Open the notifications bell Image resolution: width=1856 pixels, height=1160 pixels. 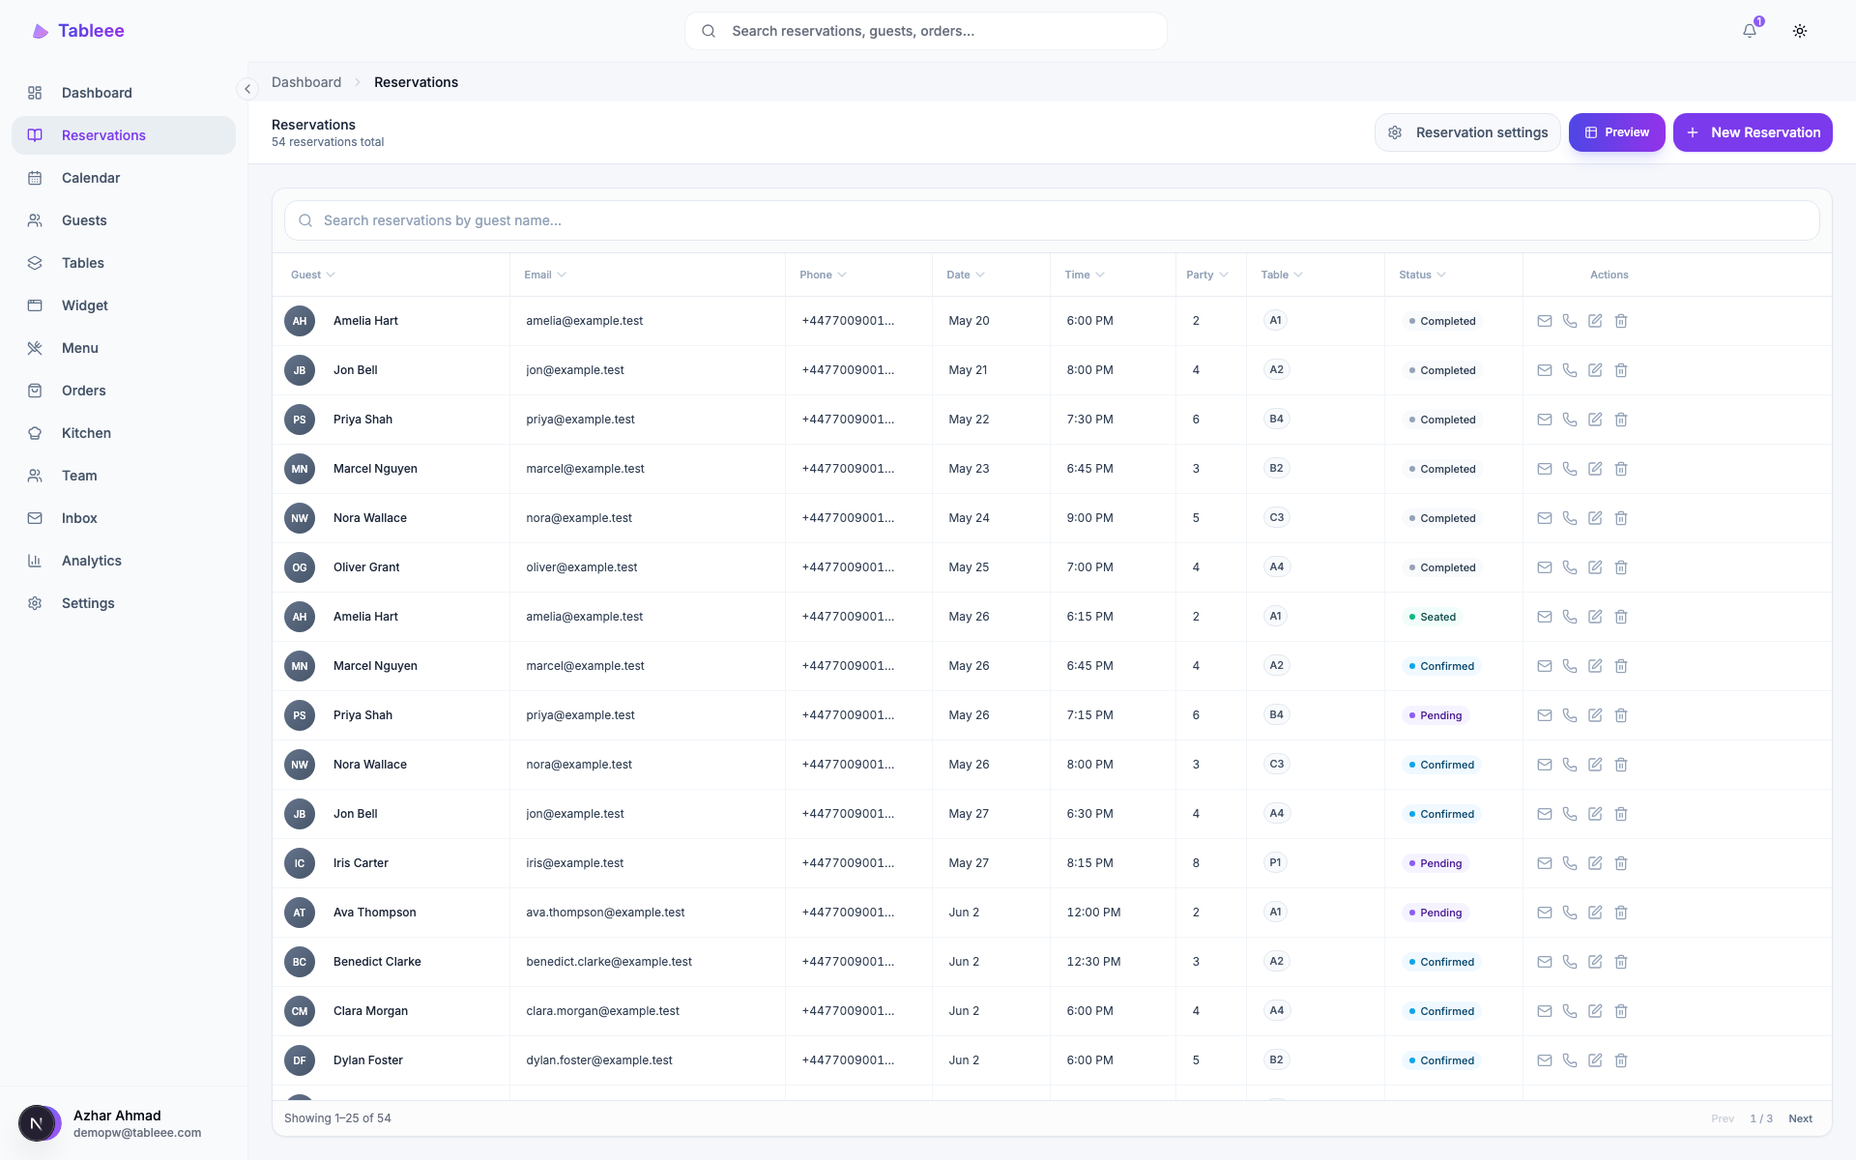click(1750, 31)
